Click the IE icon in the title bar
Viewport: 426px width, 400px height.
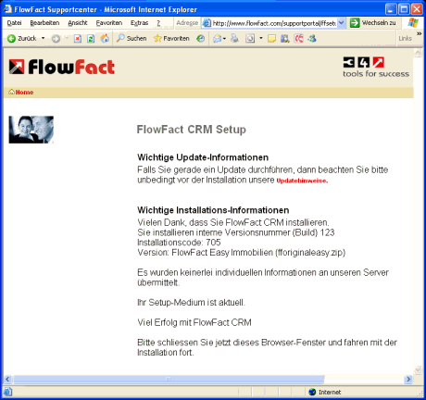click(x=7, y=9)
